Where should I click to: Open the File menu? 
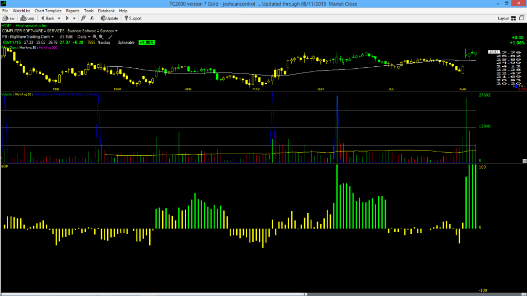5,11
